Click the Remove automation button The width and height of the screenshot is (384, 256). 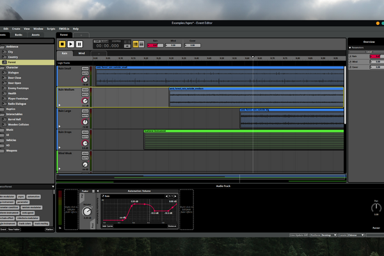(x=172, y=226)
